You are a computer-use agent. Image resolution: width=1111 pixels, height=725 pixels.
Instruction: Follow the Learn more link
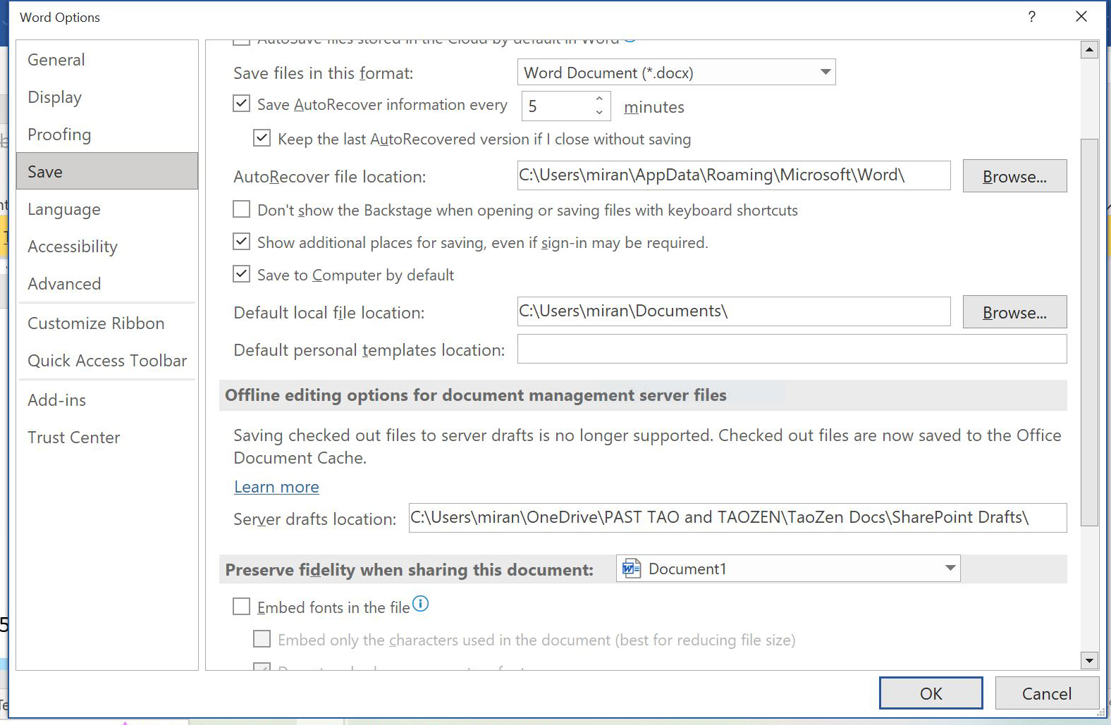(x=276, y=487)
